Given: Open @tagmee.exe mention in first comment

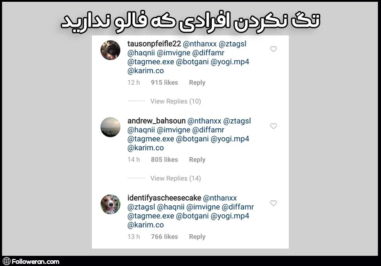Looking at the screenshot, I should [x=151, y=62].
